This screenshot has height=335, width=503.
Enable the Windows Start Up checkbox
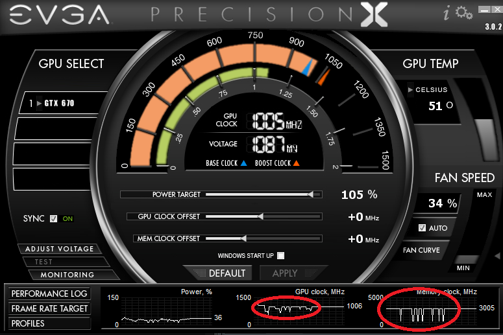pos(280,255)
